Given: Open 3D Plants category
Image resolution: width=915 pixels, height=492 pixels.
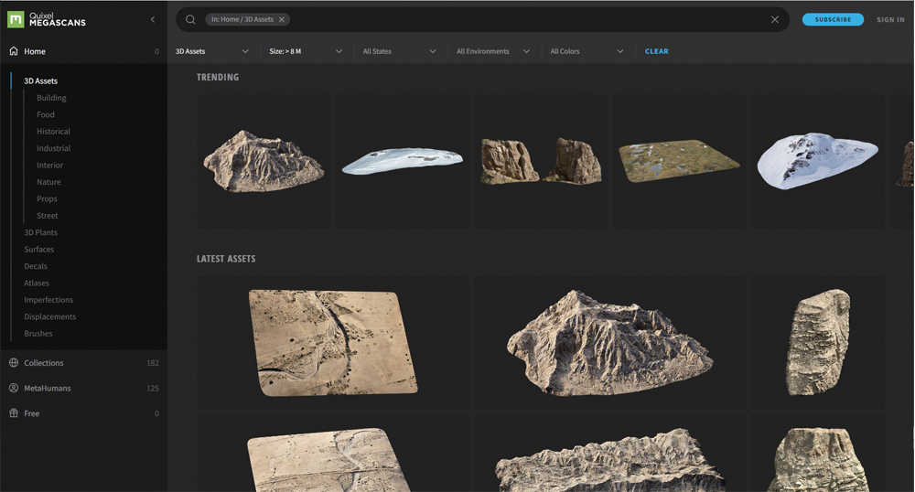Looking at the screenshot, I should [41, 232].
